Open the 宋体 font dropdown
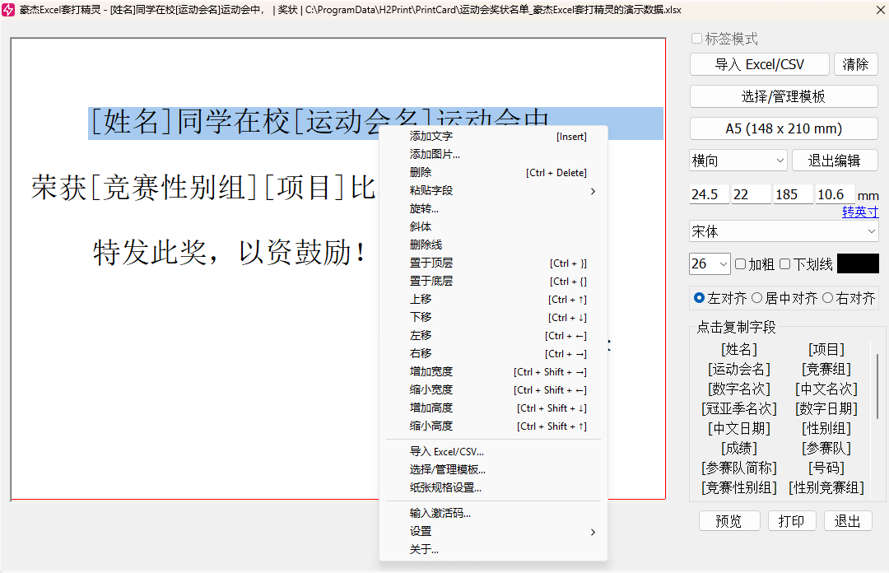889x573 pixels. coord(784,231)
